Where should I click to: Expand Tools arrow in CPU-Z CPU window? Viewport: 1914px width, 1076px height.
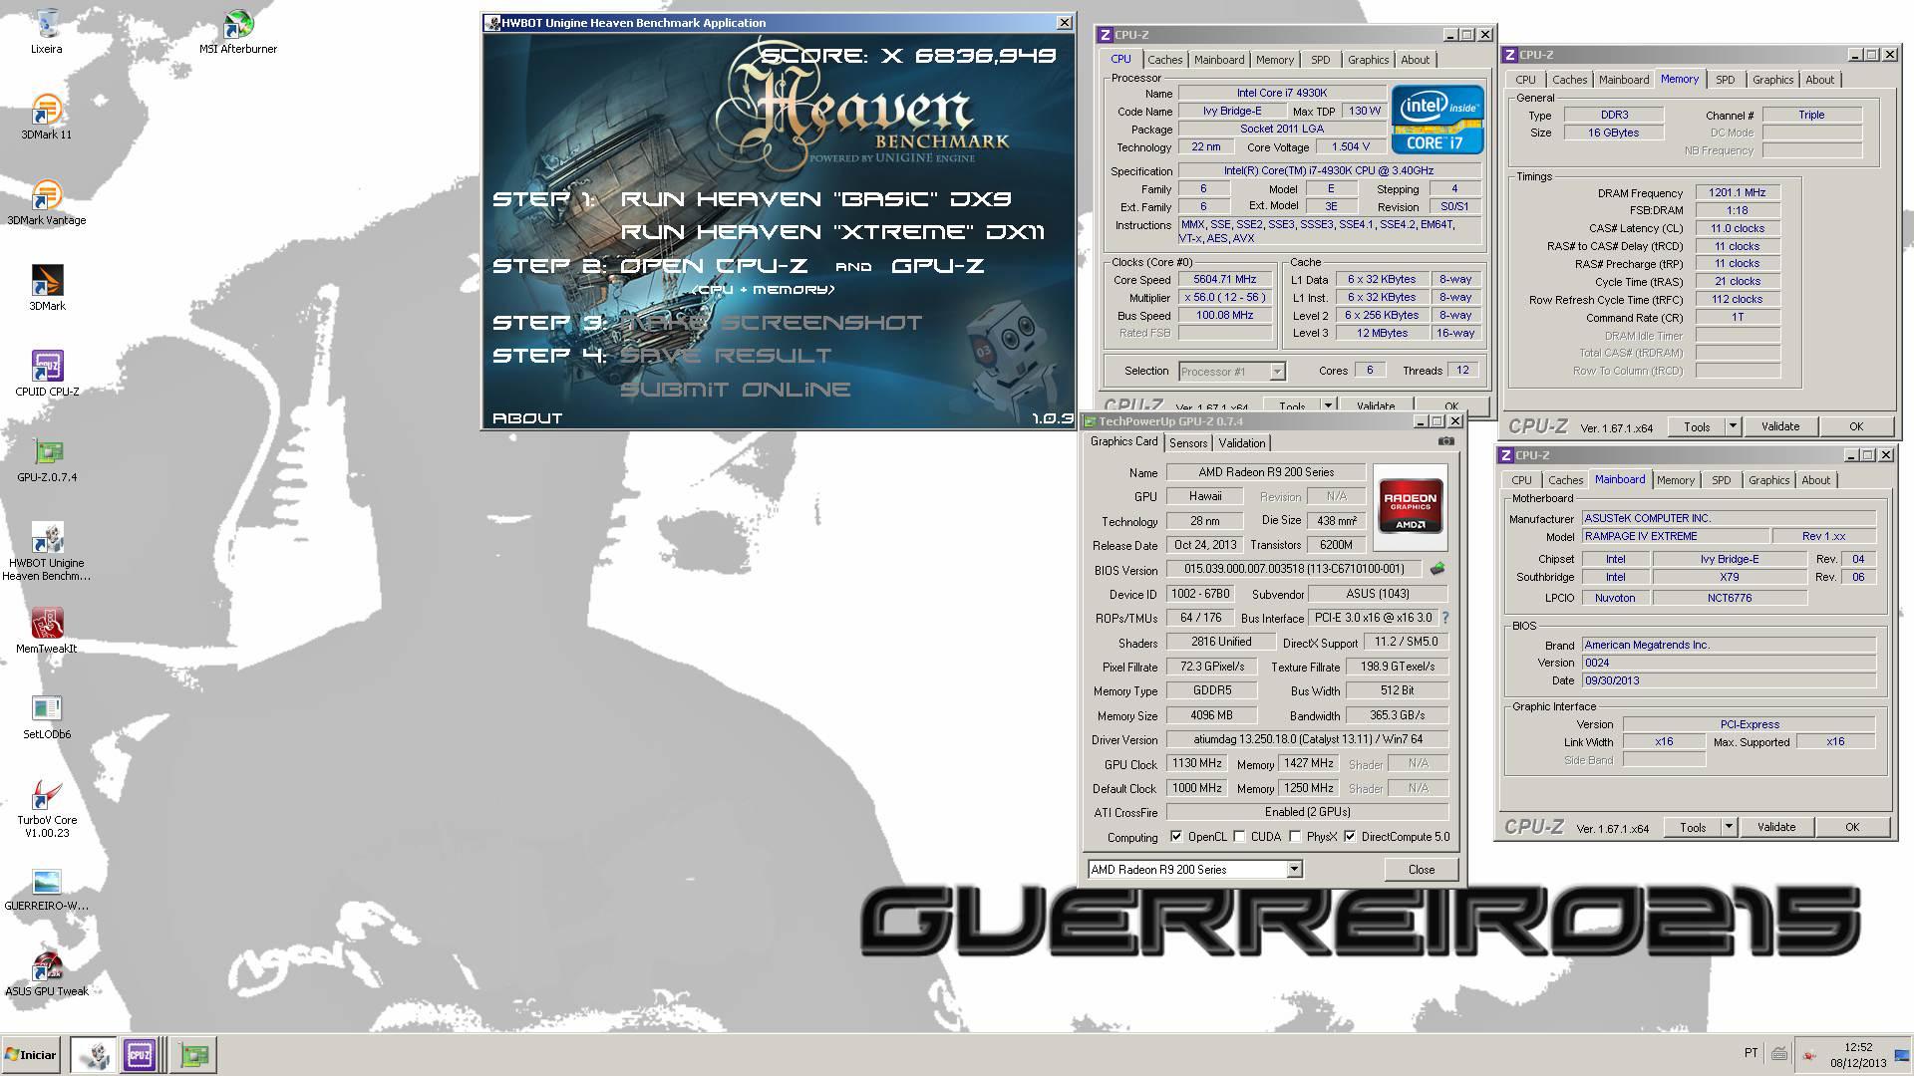pyautogui.click(x=1328, y=405)
